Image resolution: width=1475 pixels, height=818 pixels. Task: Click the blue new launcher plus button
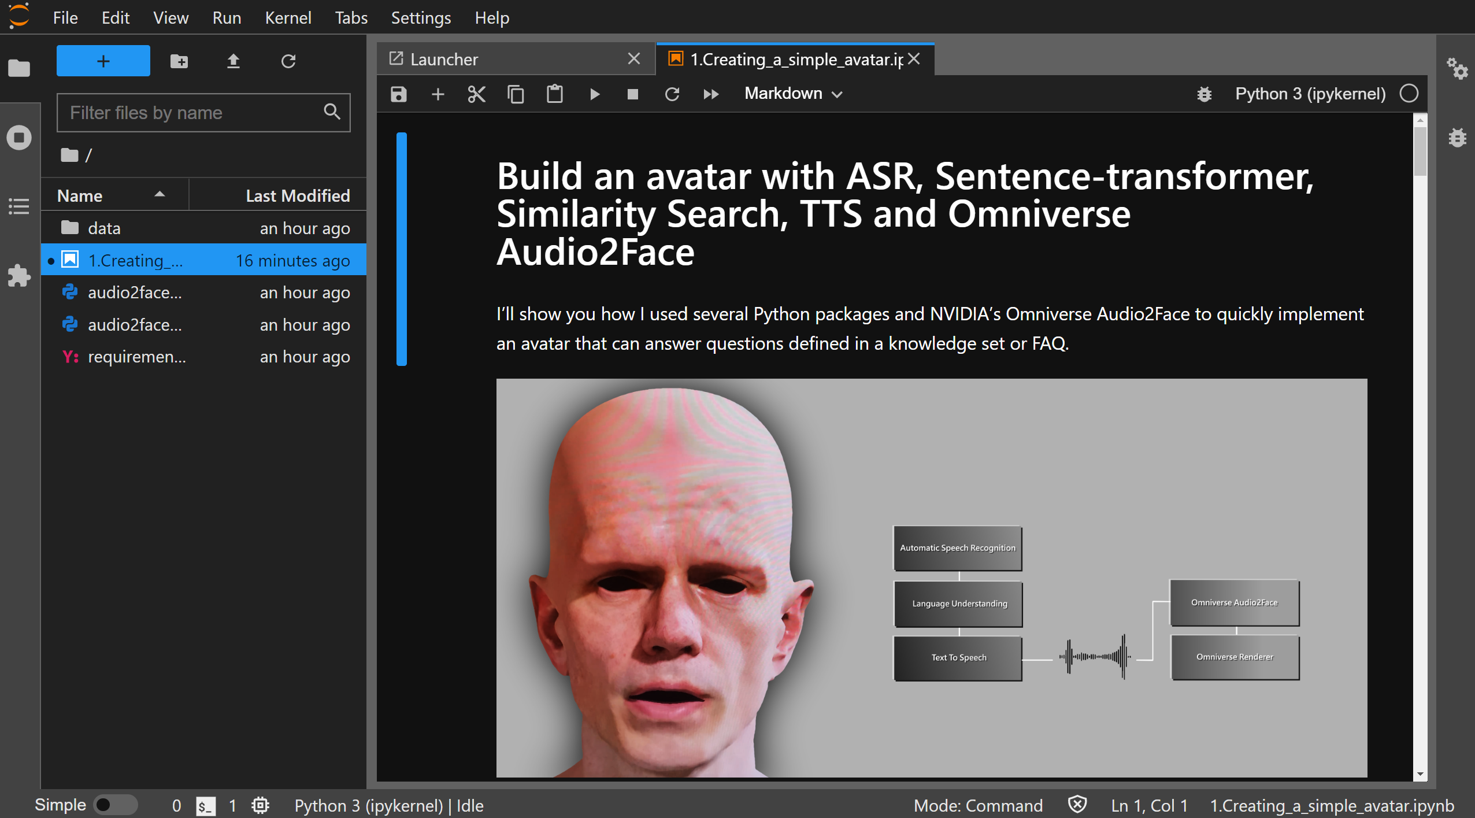tap(103, 61)
